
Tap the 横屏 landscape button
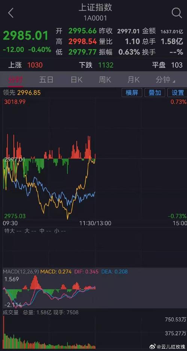pyautogui.click(x=132, y=93)
